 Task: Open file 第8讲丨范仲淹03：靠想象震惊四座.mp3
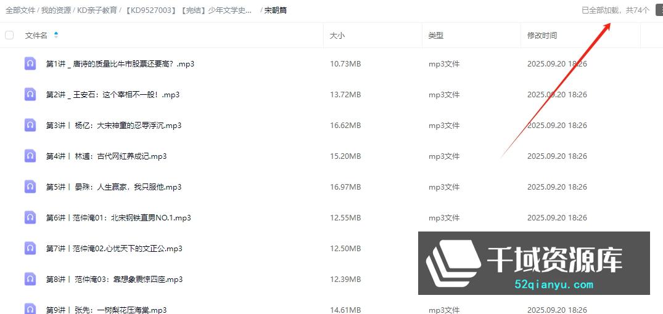tap(114, 280)
